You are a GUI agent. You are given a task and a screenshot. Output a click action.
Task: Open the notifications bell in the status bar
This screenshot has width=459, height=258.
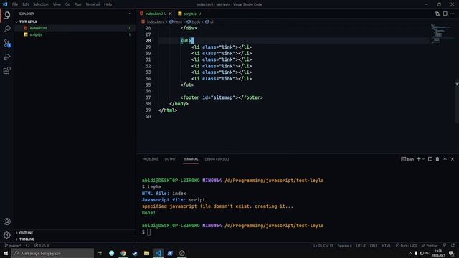[x=453, y=245]
